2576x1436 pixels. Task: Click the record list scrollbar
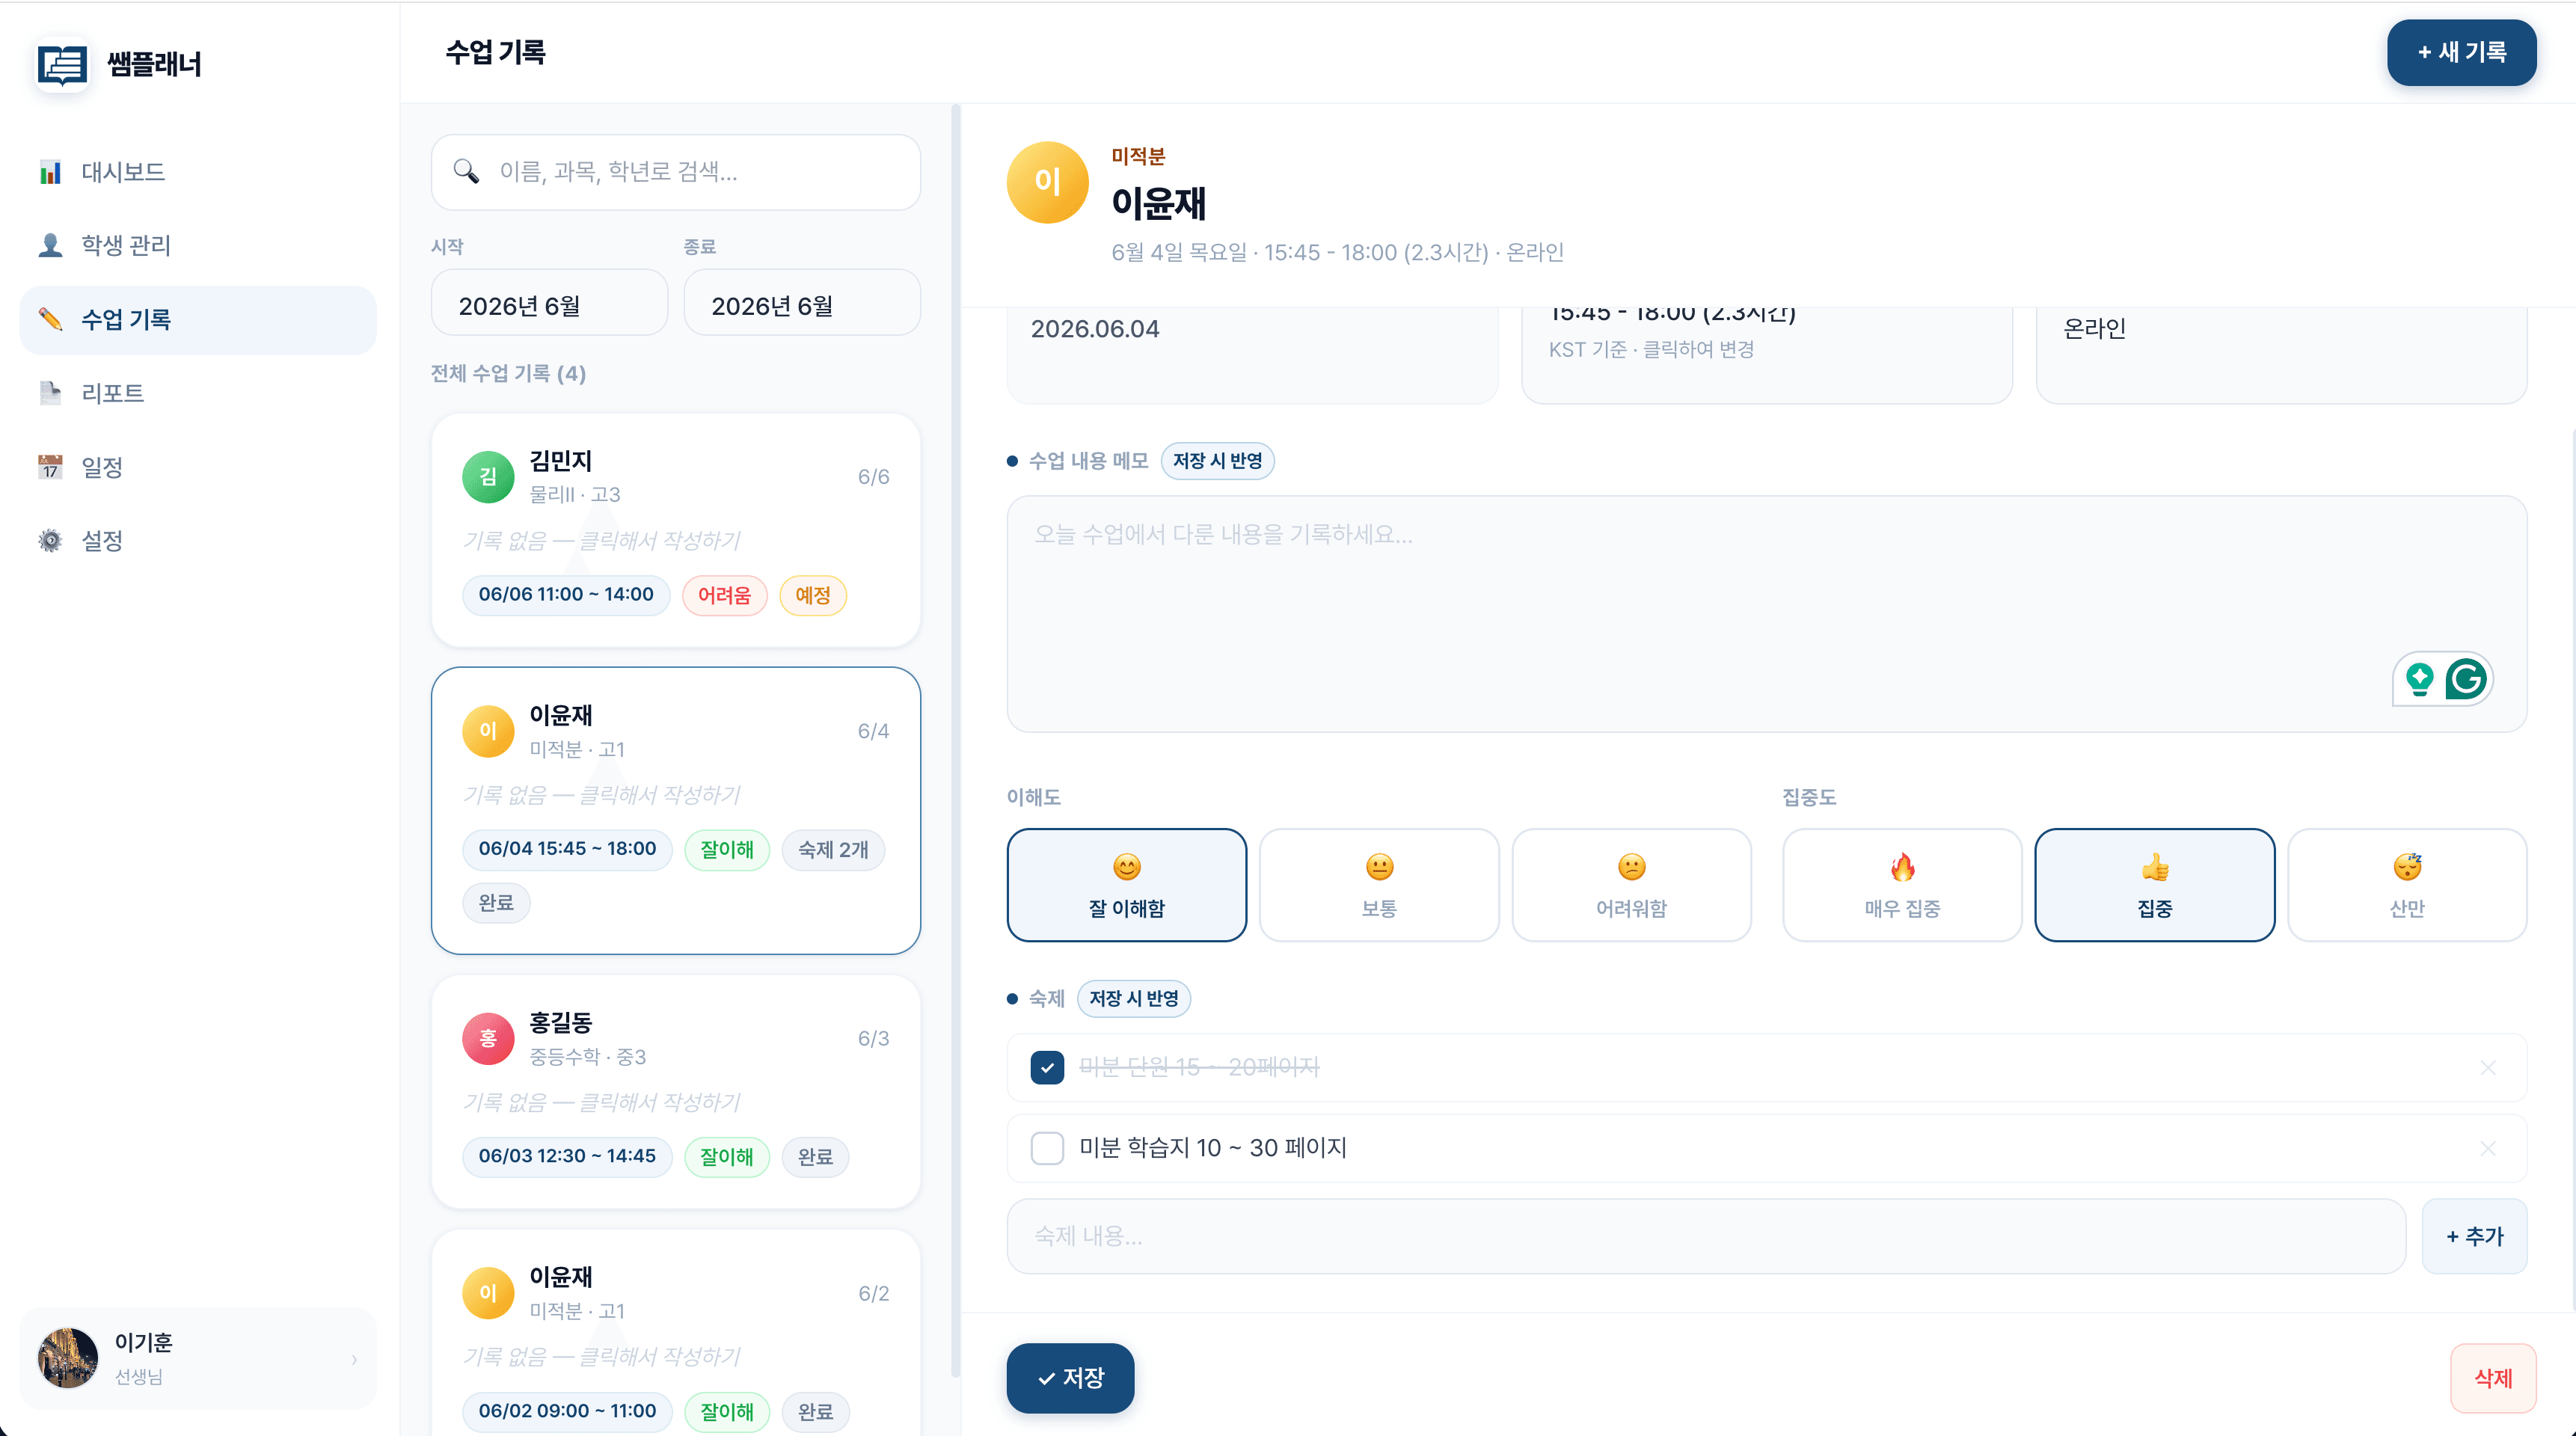(955, 740)
